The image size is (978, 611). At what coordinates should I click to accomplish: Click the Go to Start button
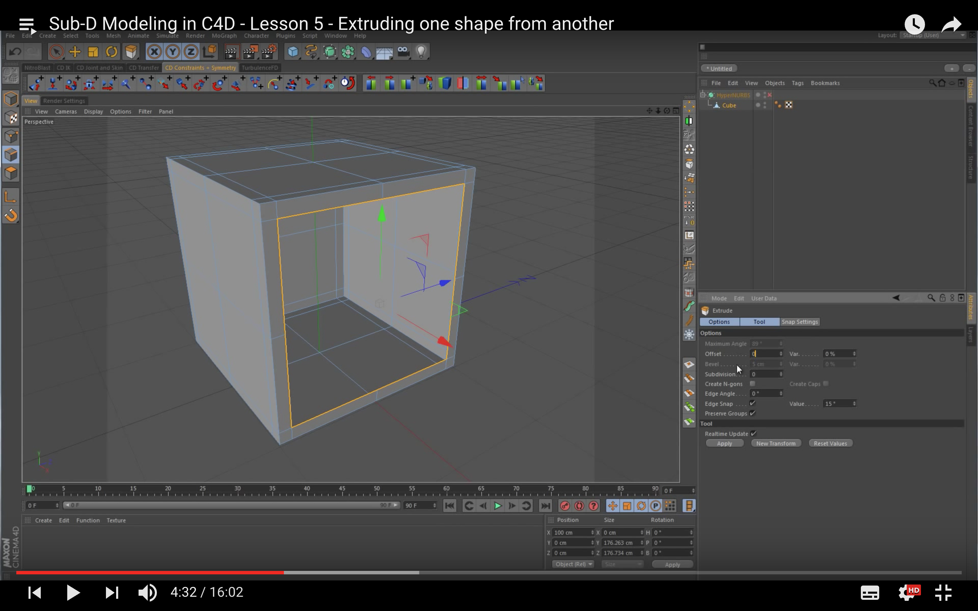pos(449,505)
